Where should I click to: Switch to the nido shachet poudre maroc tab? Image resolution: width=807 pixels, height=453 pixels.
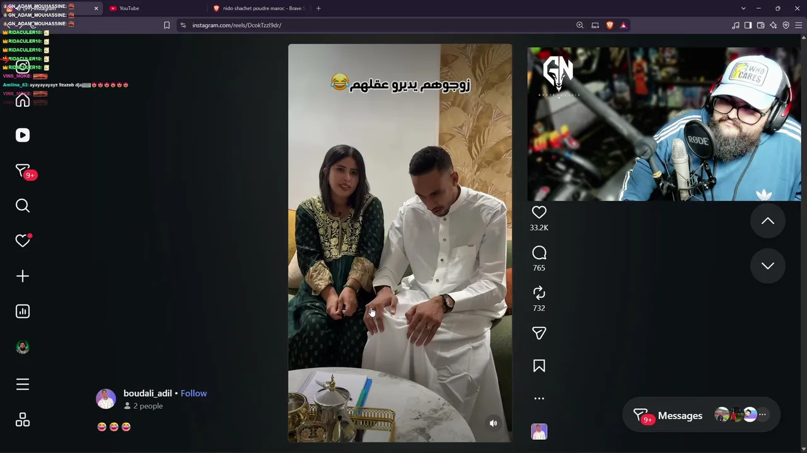pos(259,8)
